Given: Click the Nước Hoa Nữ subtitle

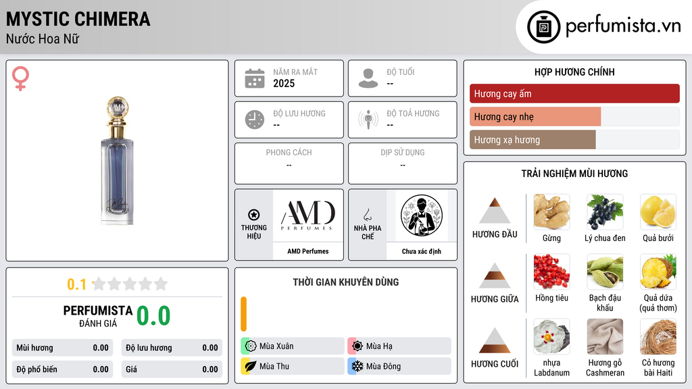Looking at the screenshot, I should 43,38.
